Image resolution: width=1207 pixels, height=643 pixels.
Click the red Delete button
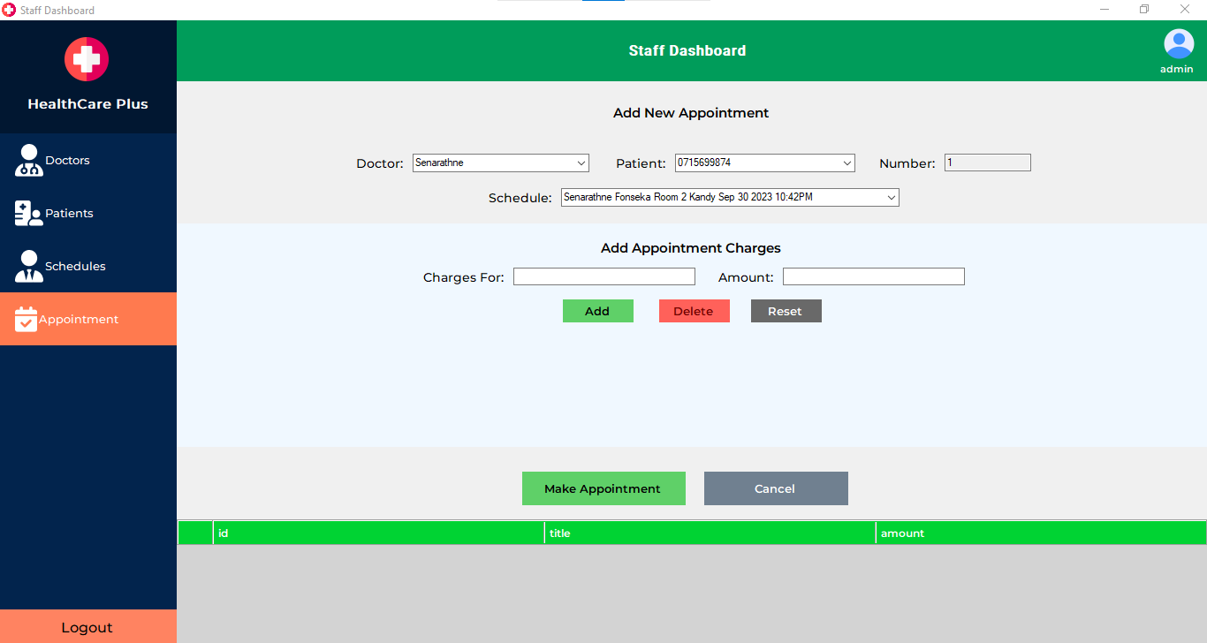tap(695, 311)
